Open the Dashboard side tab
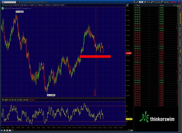This screenshot has height=133, width=182. [x=180, y=61]
